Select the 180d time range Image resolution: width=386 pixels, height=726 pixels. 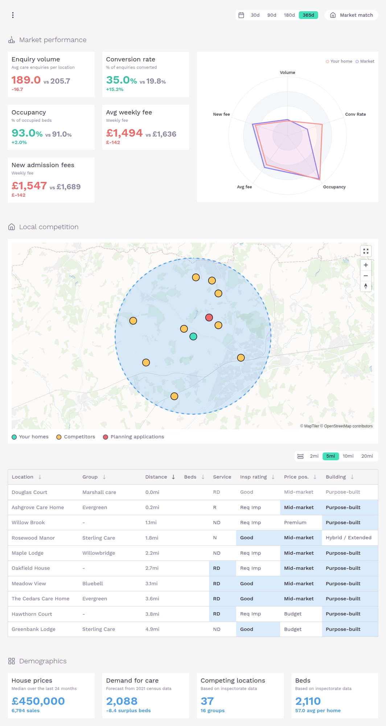click(289, 15)
